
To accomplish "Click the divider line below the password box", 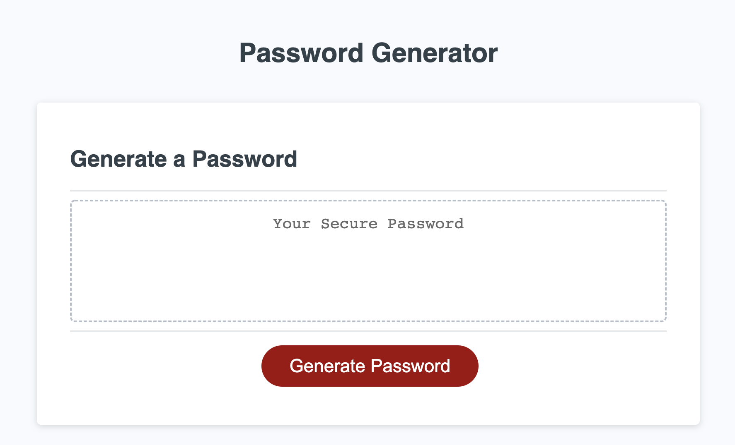I will 369,331.
